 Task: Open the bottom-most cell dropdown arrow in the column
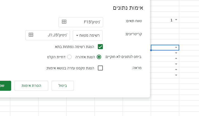coord(176,75)
